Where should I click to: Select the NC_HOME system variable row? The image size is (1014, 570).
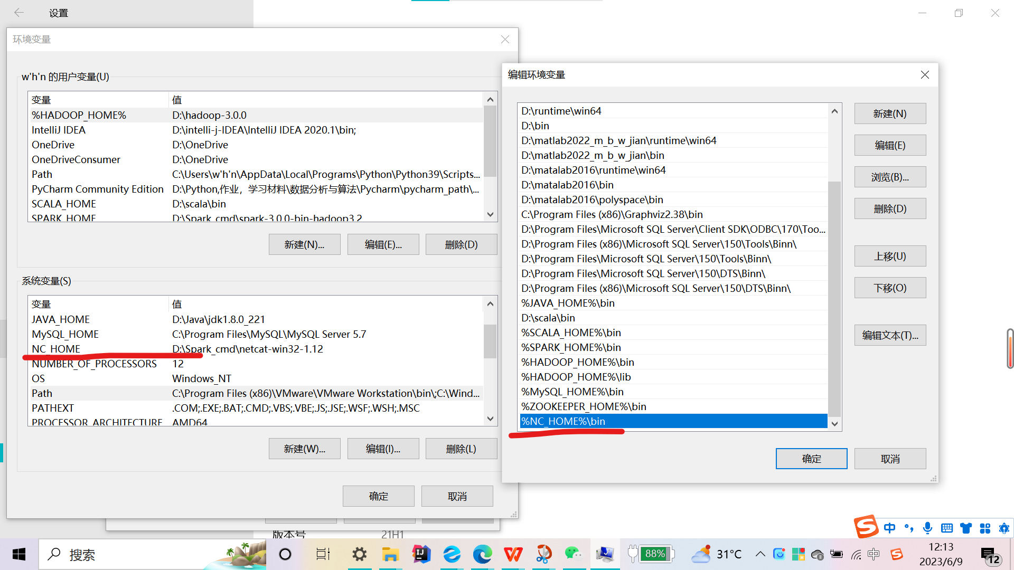click(56, 349)
